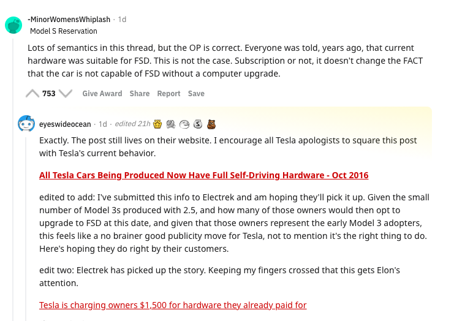Downvote the comment with 753 points
This screenshot has height=321, width=454.
pyautogui.click(x=66, y=94)
